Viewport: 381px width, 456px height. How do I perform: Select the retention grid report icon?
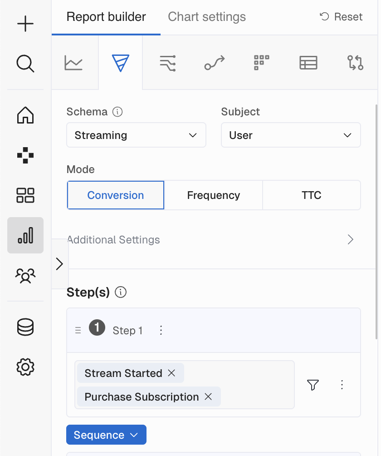click(x=261, y=63)
